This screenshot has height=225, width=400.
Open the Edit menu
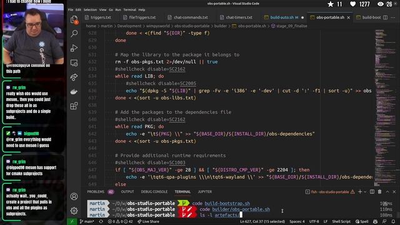[x=78, y=10]
